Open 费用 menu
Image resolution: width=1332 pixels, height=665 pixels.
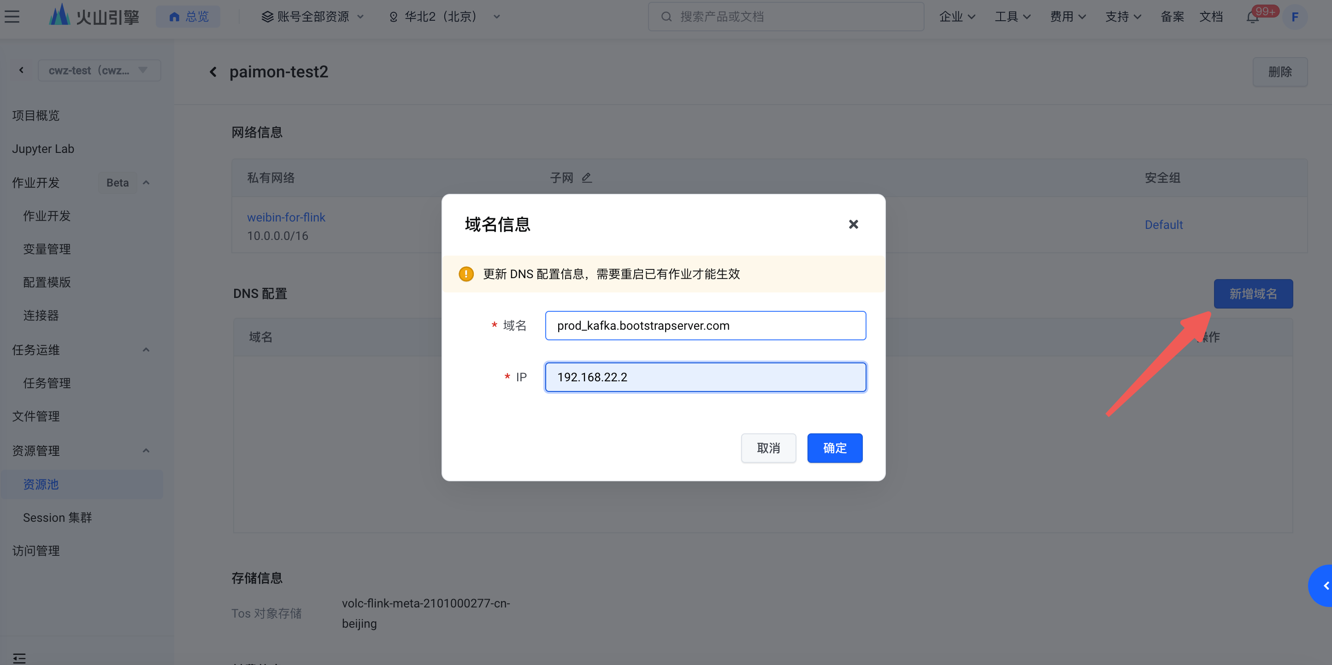1068,17
